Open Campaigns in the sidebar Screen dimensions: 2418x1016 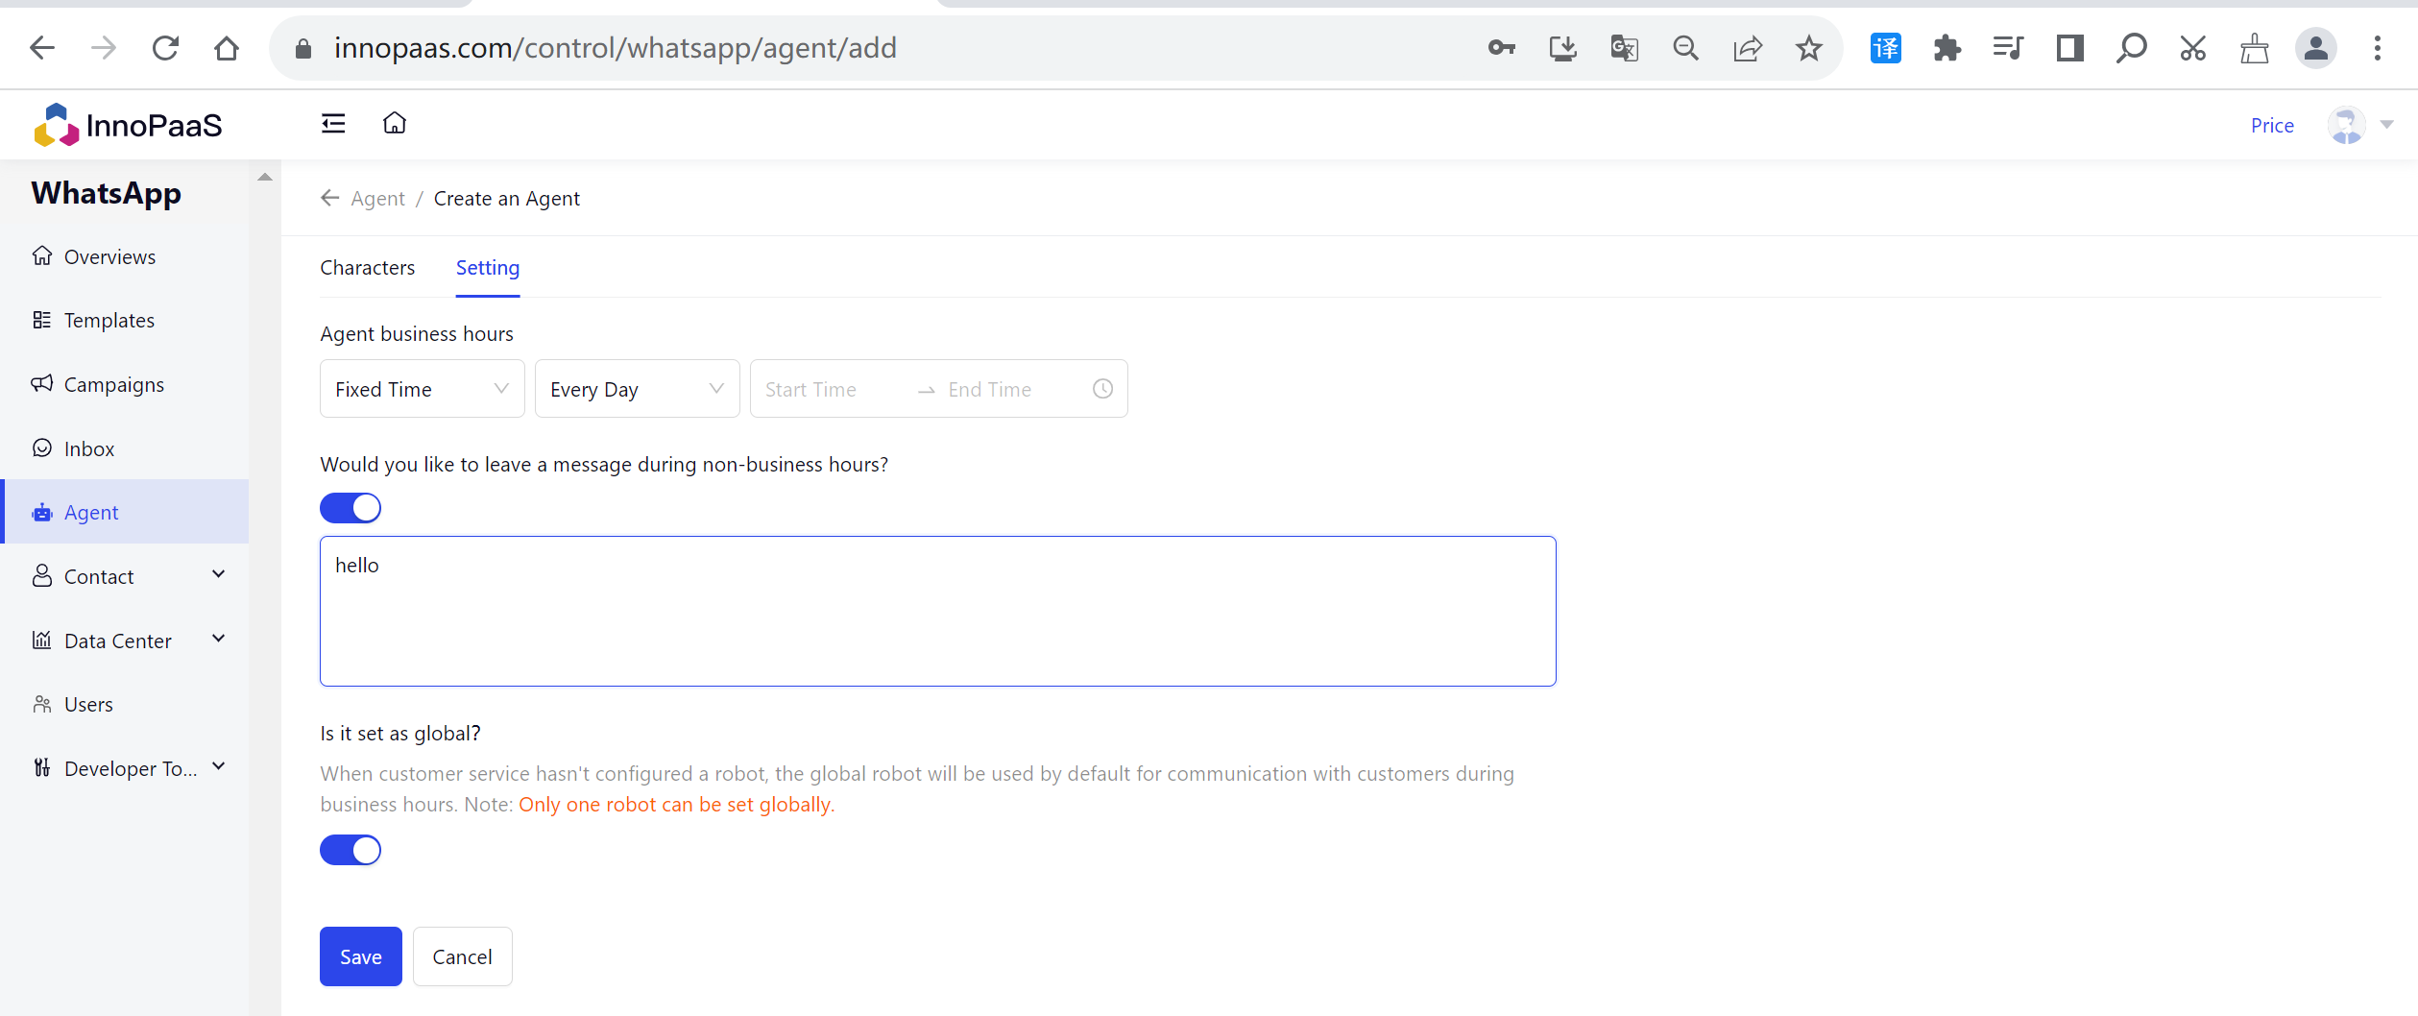(113, 384)
